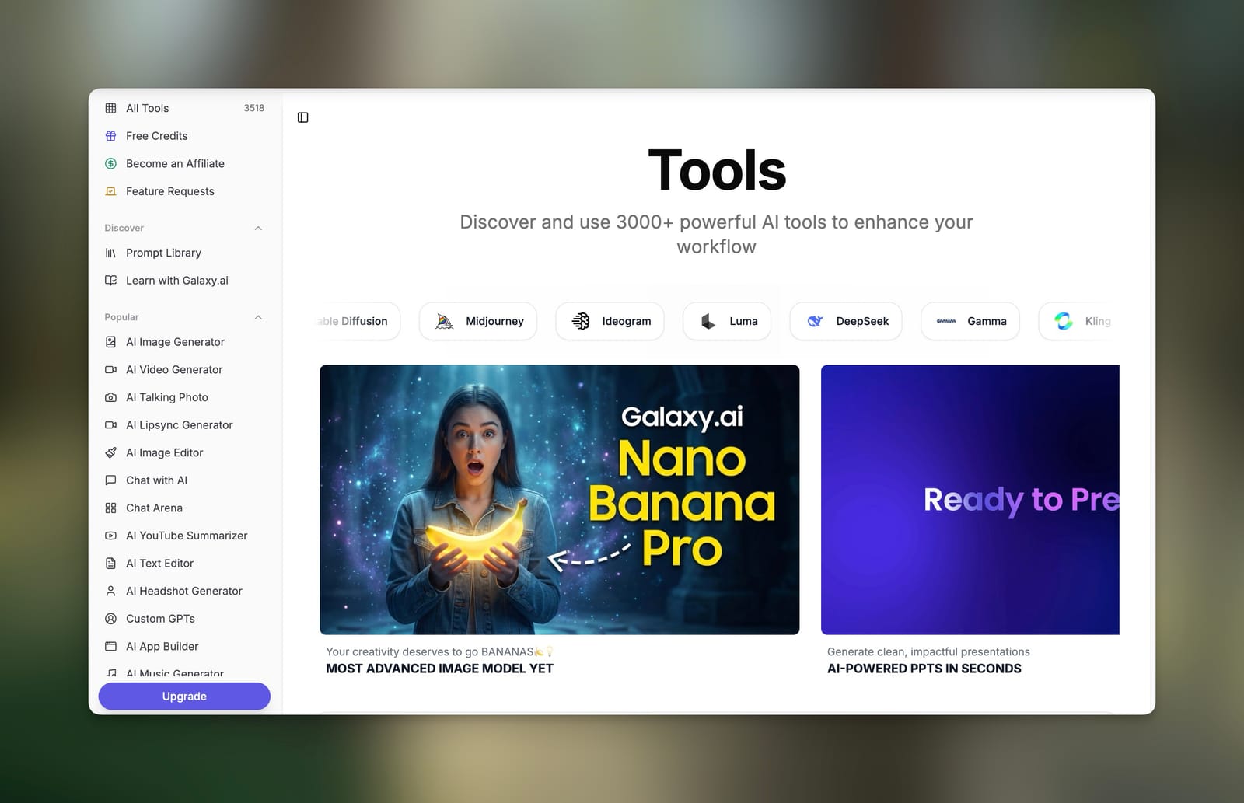Screen dimensions: 1244x803
Task: Click the Upgrade button
Action: click(183, 696)
